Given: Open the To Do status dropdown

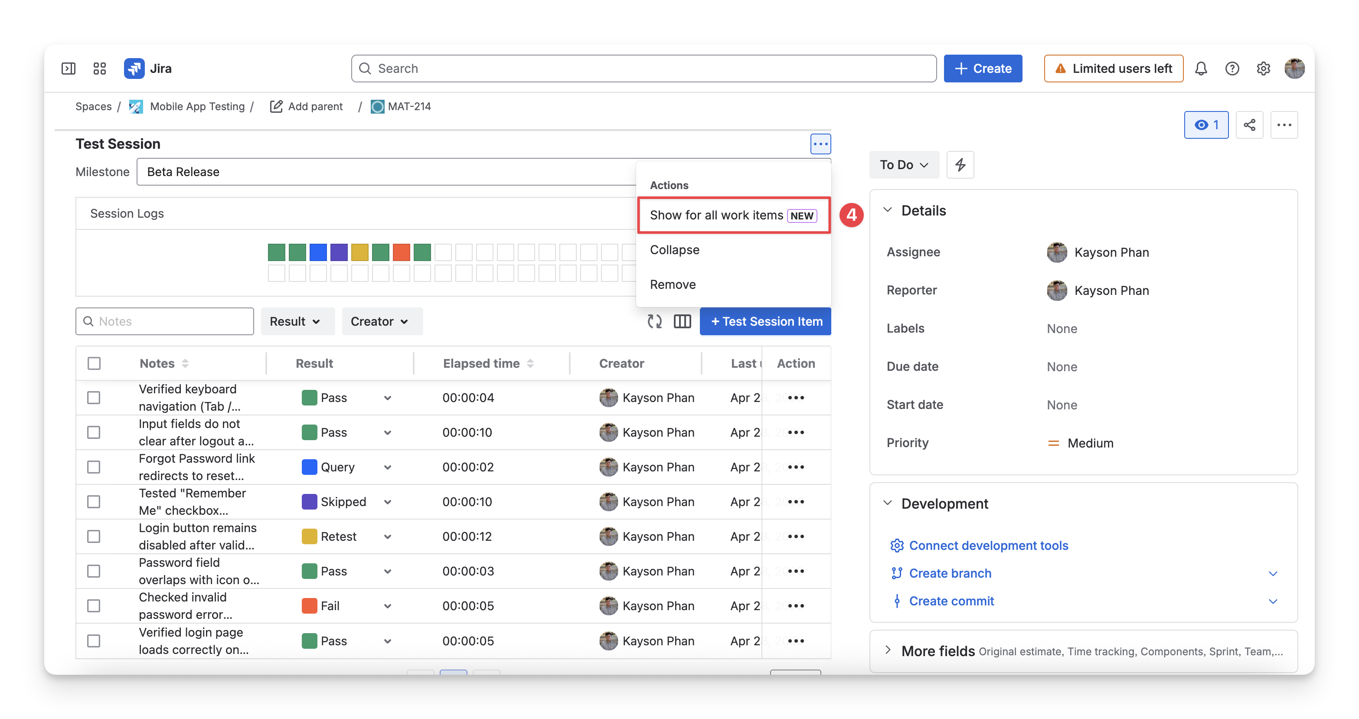Looking at the screenshot, I should (x=904, y=165).
